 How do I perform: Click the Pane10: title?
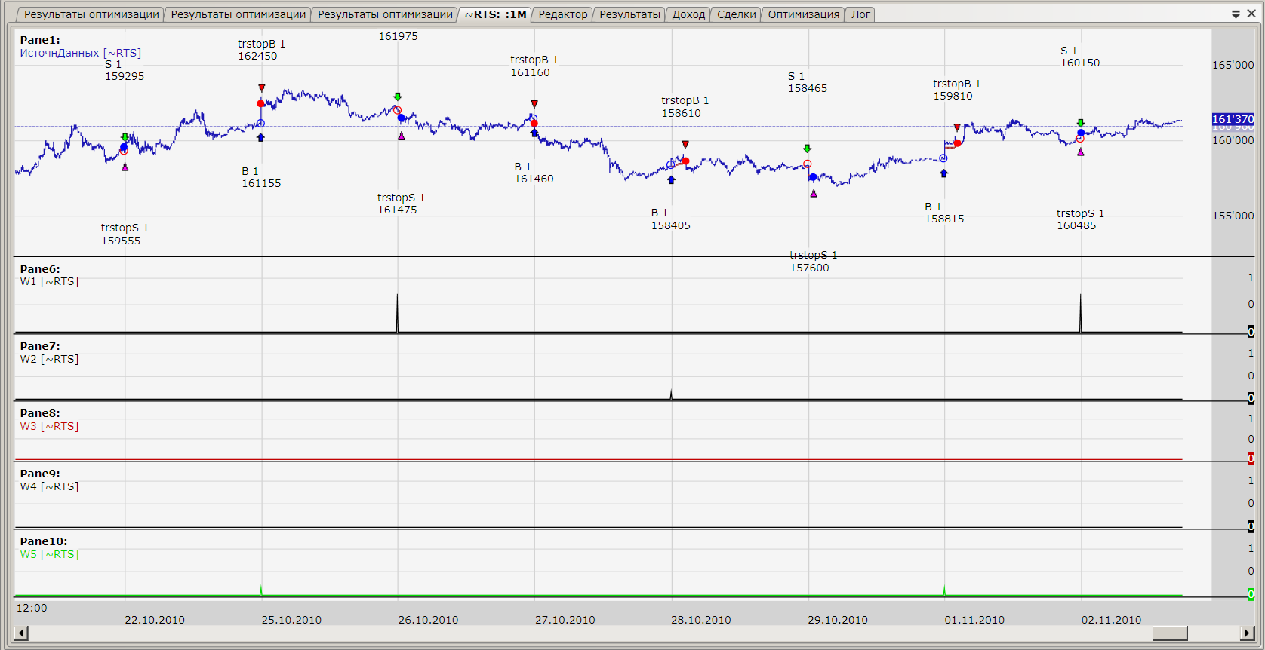[44, 541]
